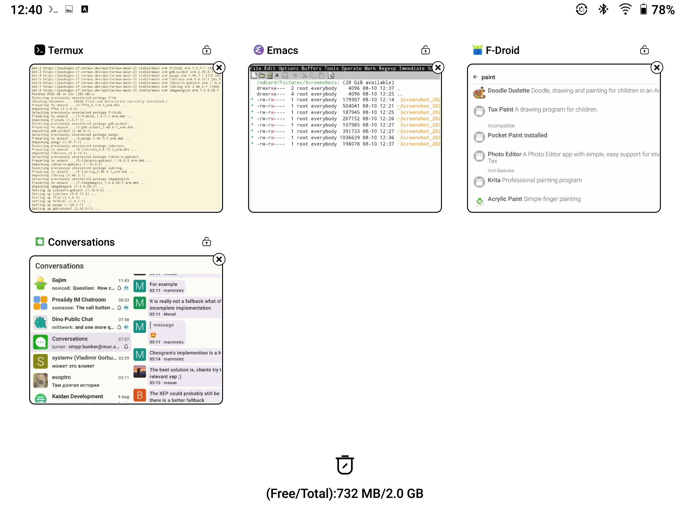Image resolution: width=690 pixels, height=517 pixels.
Task: Tap the Gajim green avatar icon
Action: (x=40, y=284)
